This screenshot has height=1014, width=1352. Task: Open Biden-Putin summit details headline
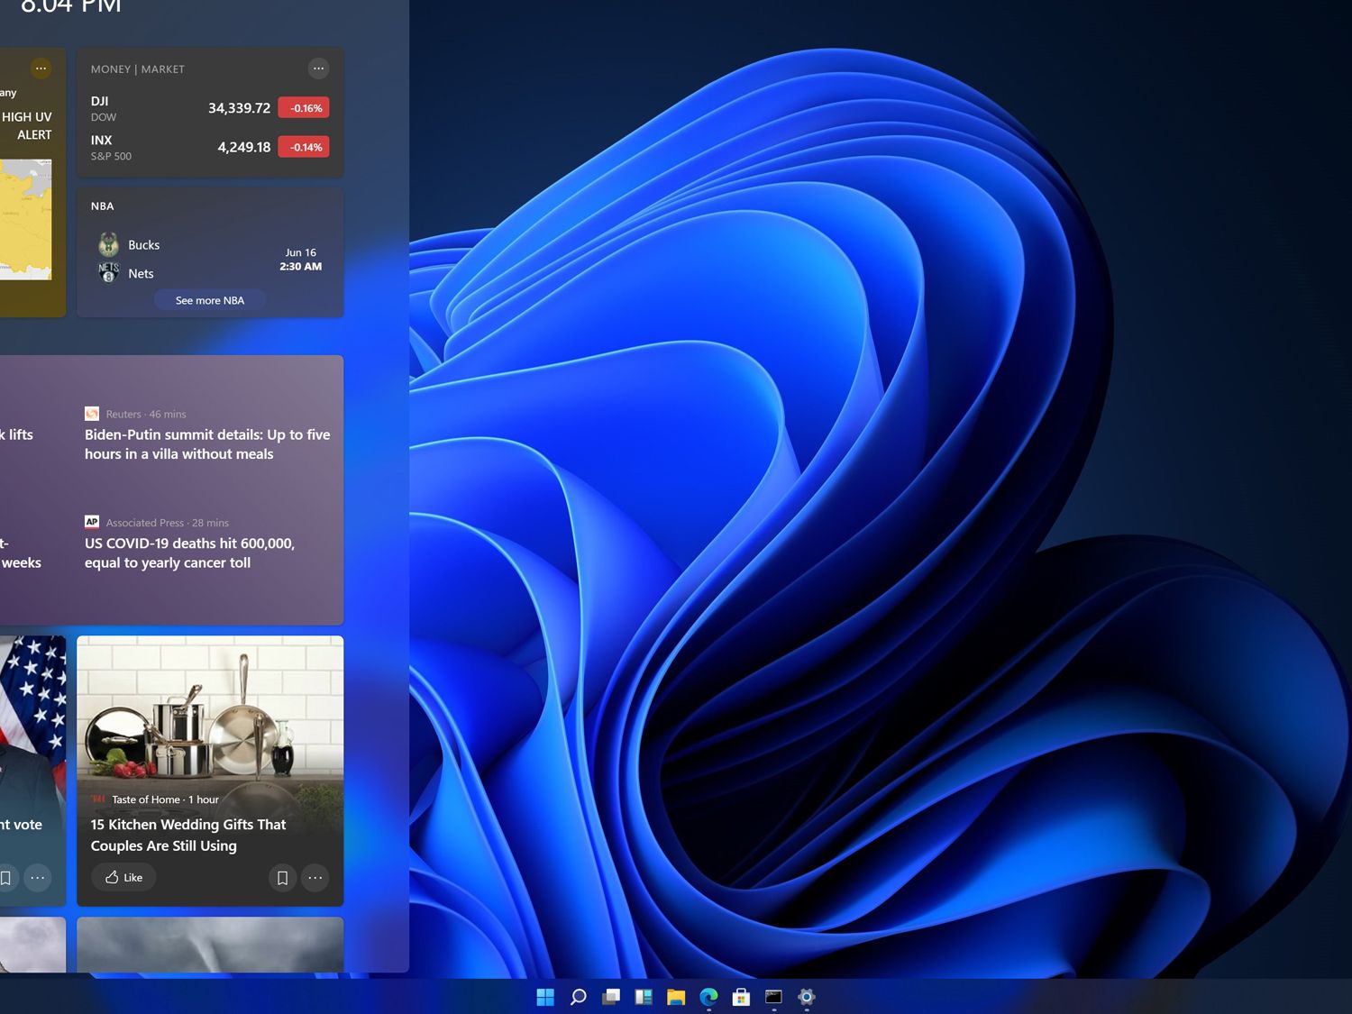coord(207,444)
